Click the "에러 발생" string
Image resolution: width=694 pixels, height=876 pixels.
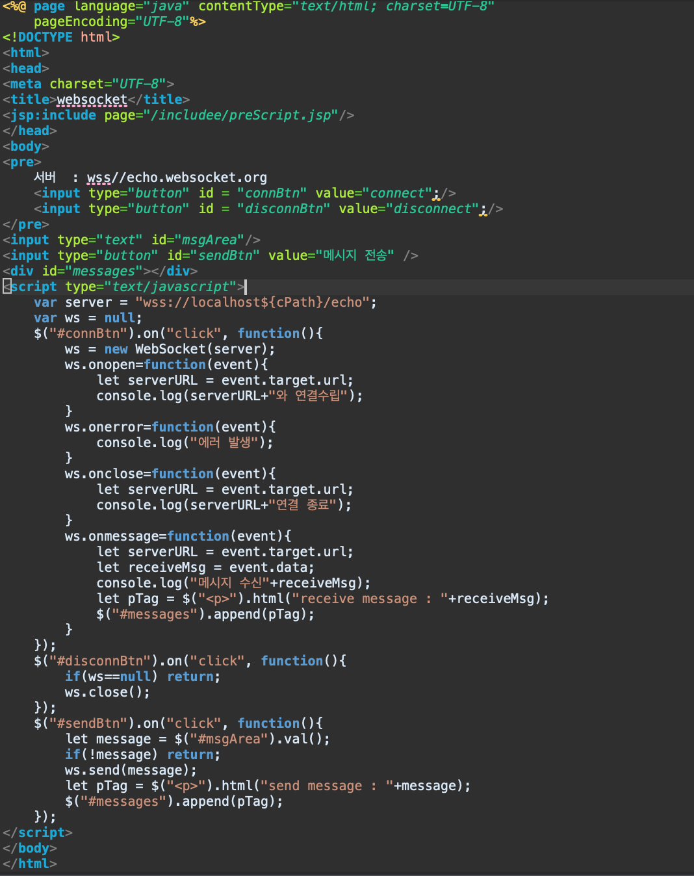[224, 443]
